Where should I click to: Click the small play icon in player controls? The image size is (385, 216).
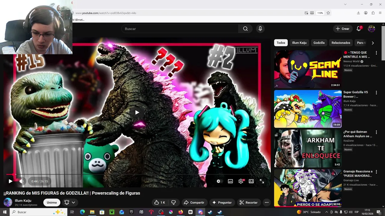(10, 181)
